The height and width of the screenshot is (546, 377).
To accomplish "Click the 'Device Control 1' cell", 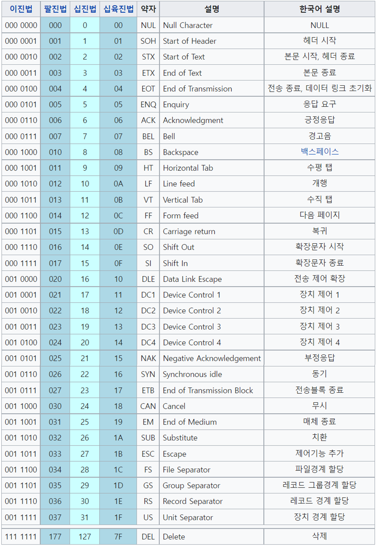I will pyautogui.click(x=212, y=294).
